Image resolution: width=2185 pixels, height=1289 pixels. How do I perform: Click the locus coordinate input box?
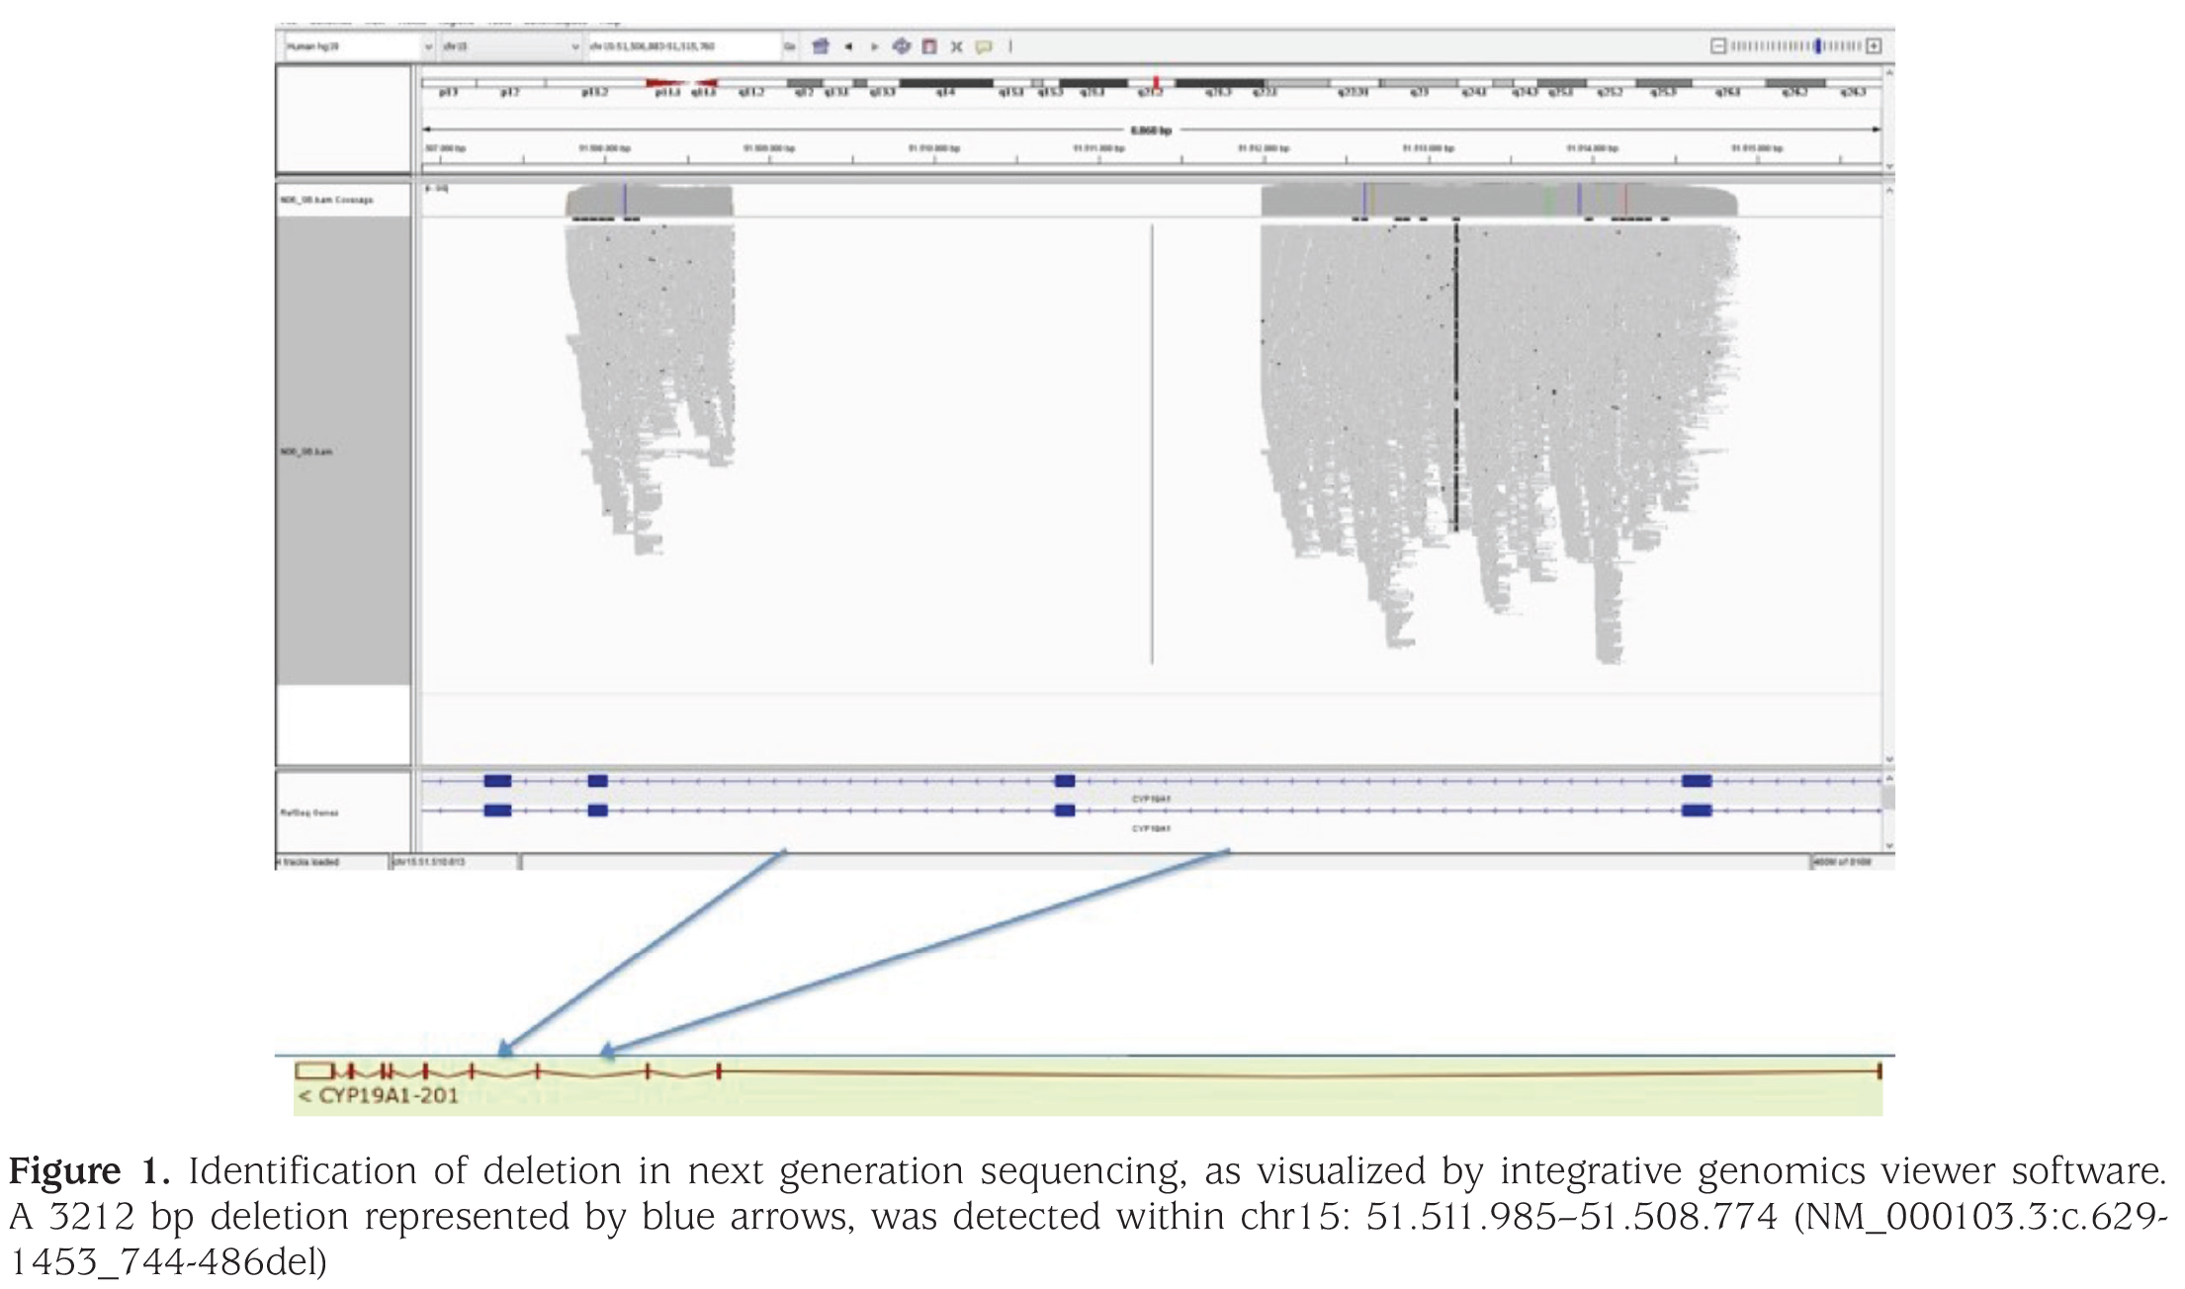click(684, 46)
